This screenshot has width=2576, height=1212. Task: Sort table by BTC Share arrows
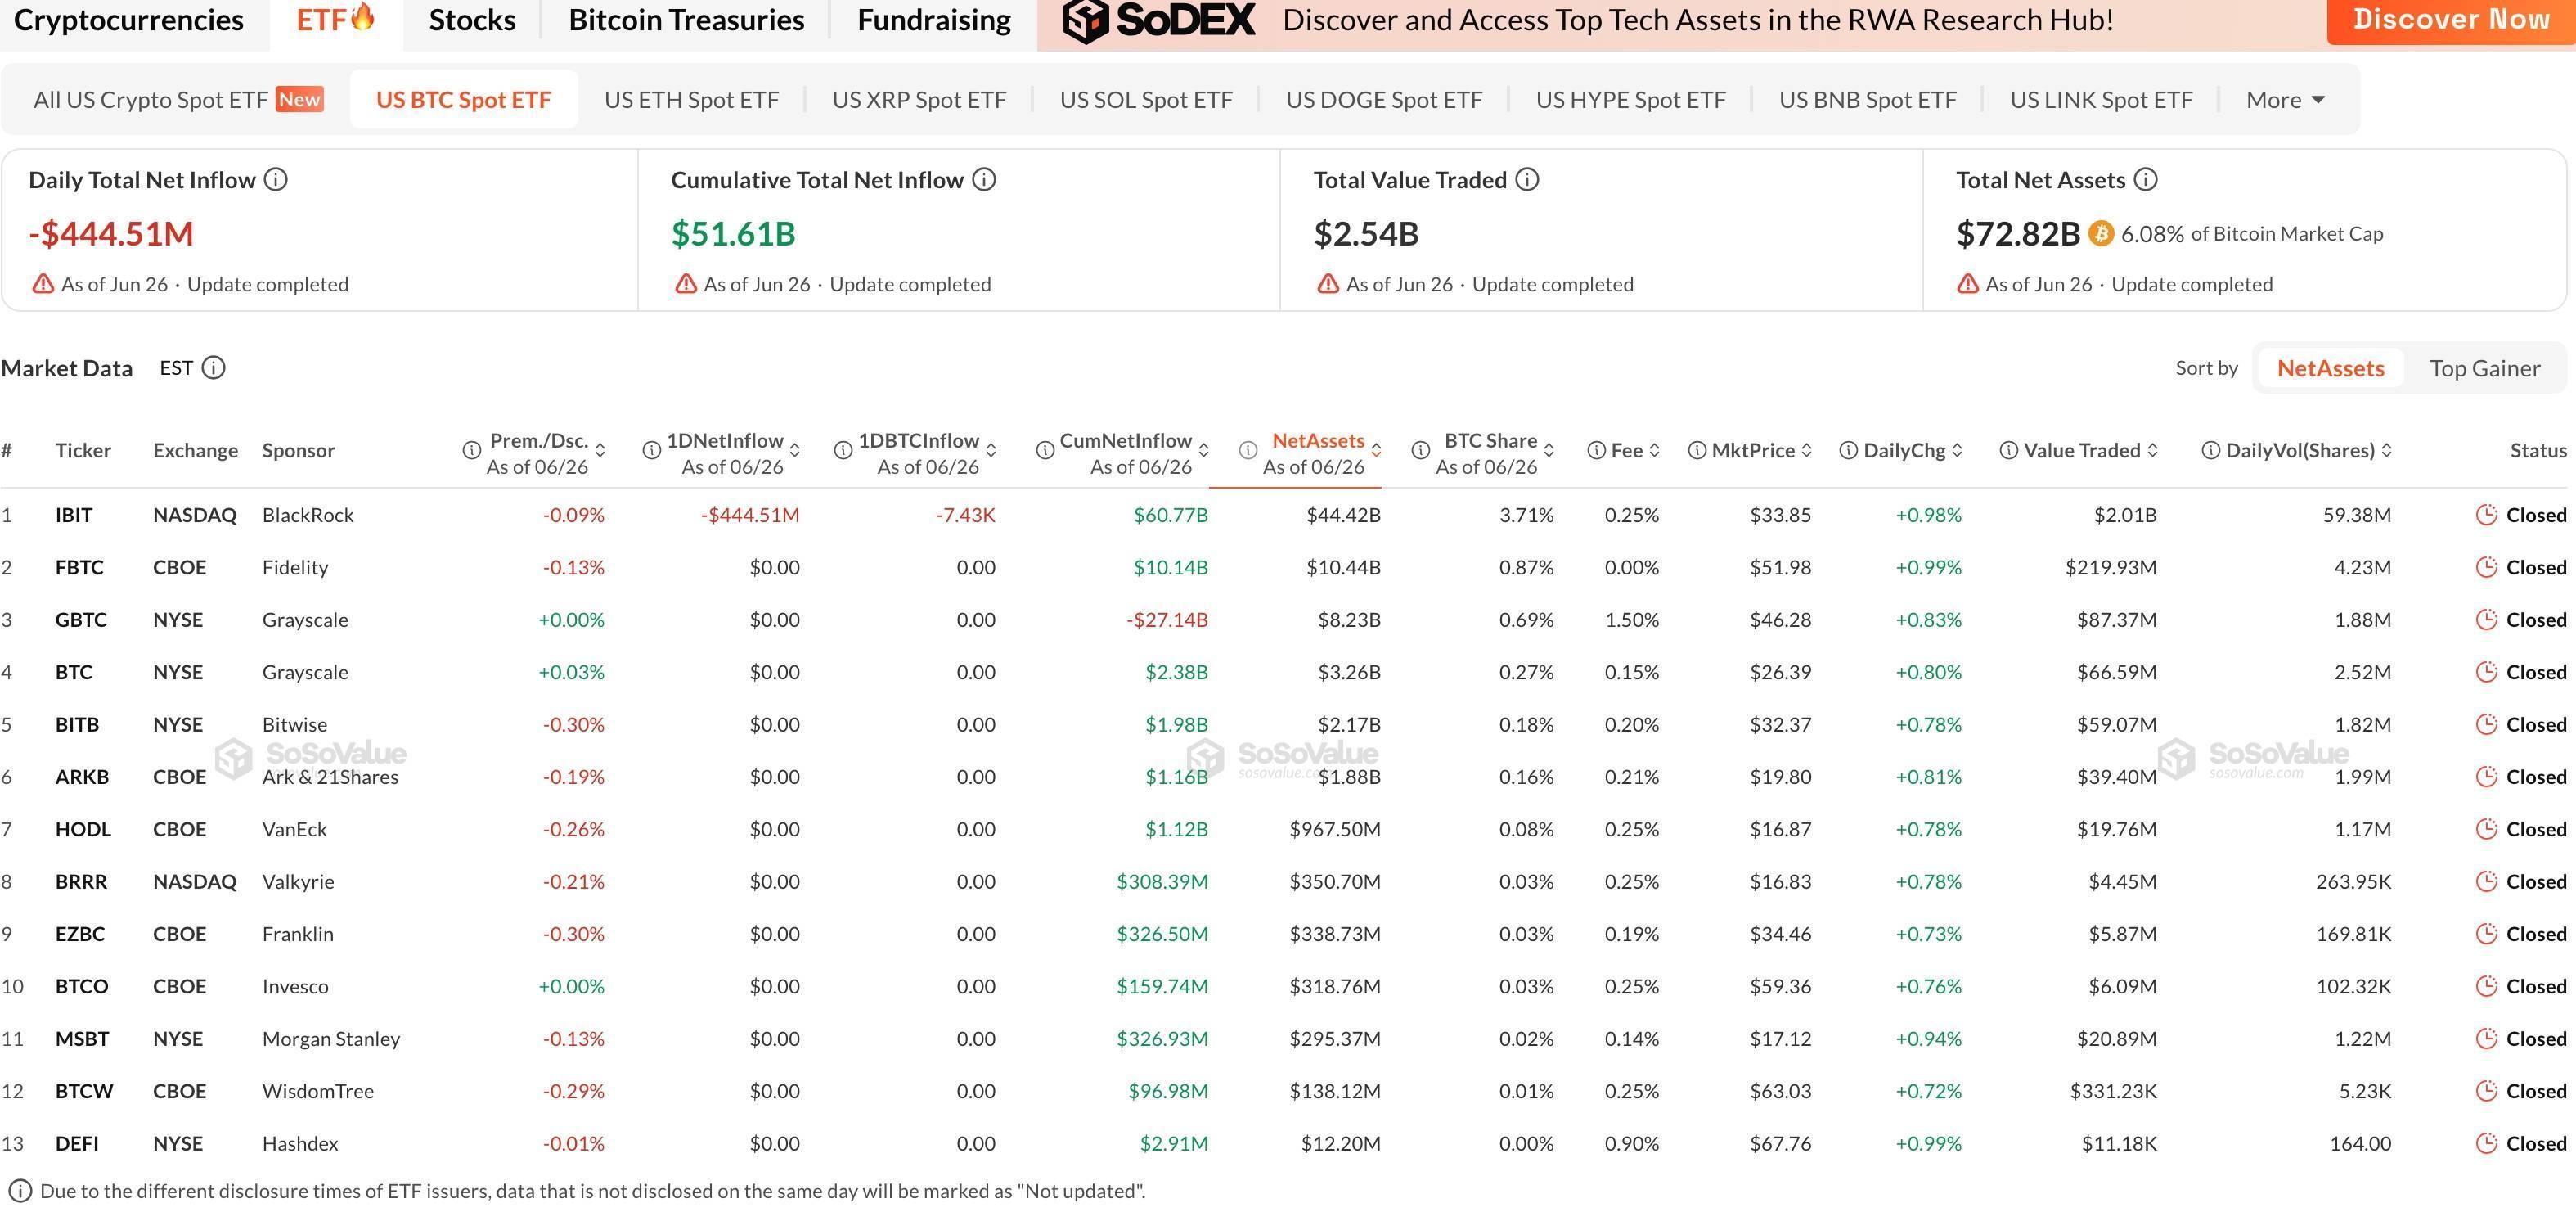[x=1549, y=451]
